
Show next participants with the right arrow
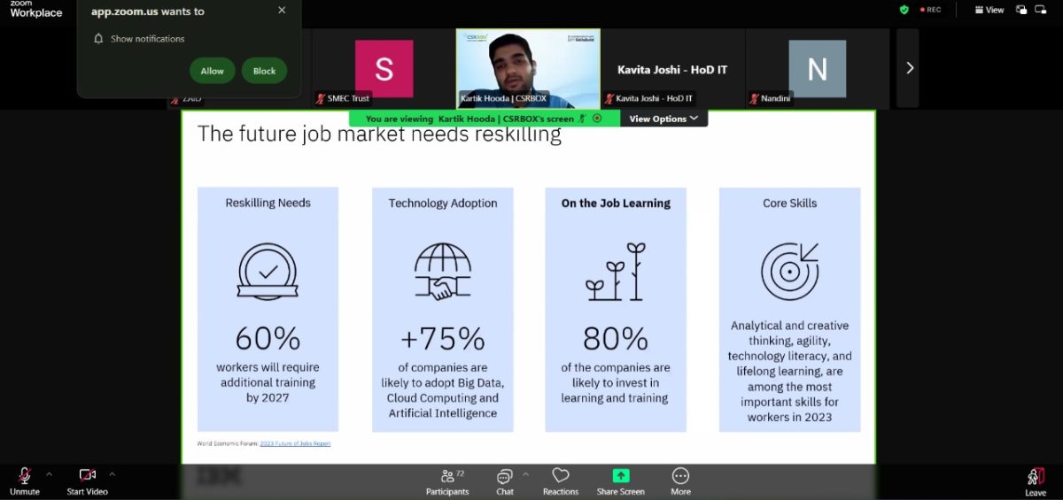pyautogui.click(x=908, y=68)
